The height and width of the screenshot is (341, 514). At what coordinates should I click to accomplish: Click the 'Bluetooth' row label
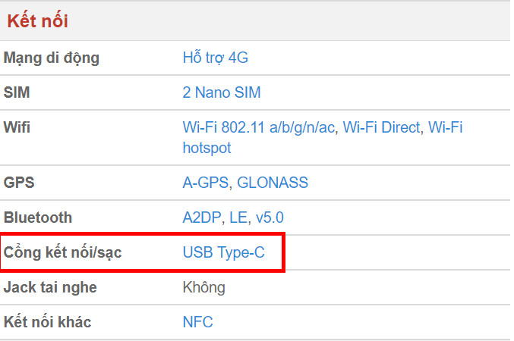click(x=38, y=217)
